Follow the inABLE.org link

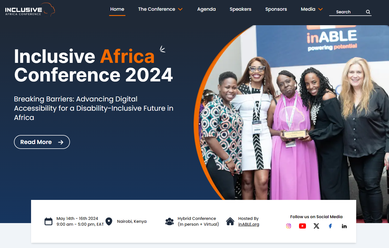point(249,224)
